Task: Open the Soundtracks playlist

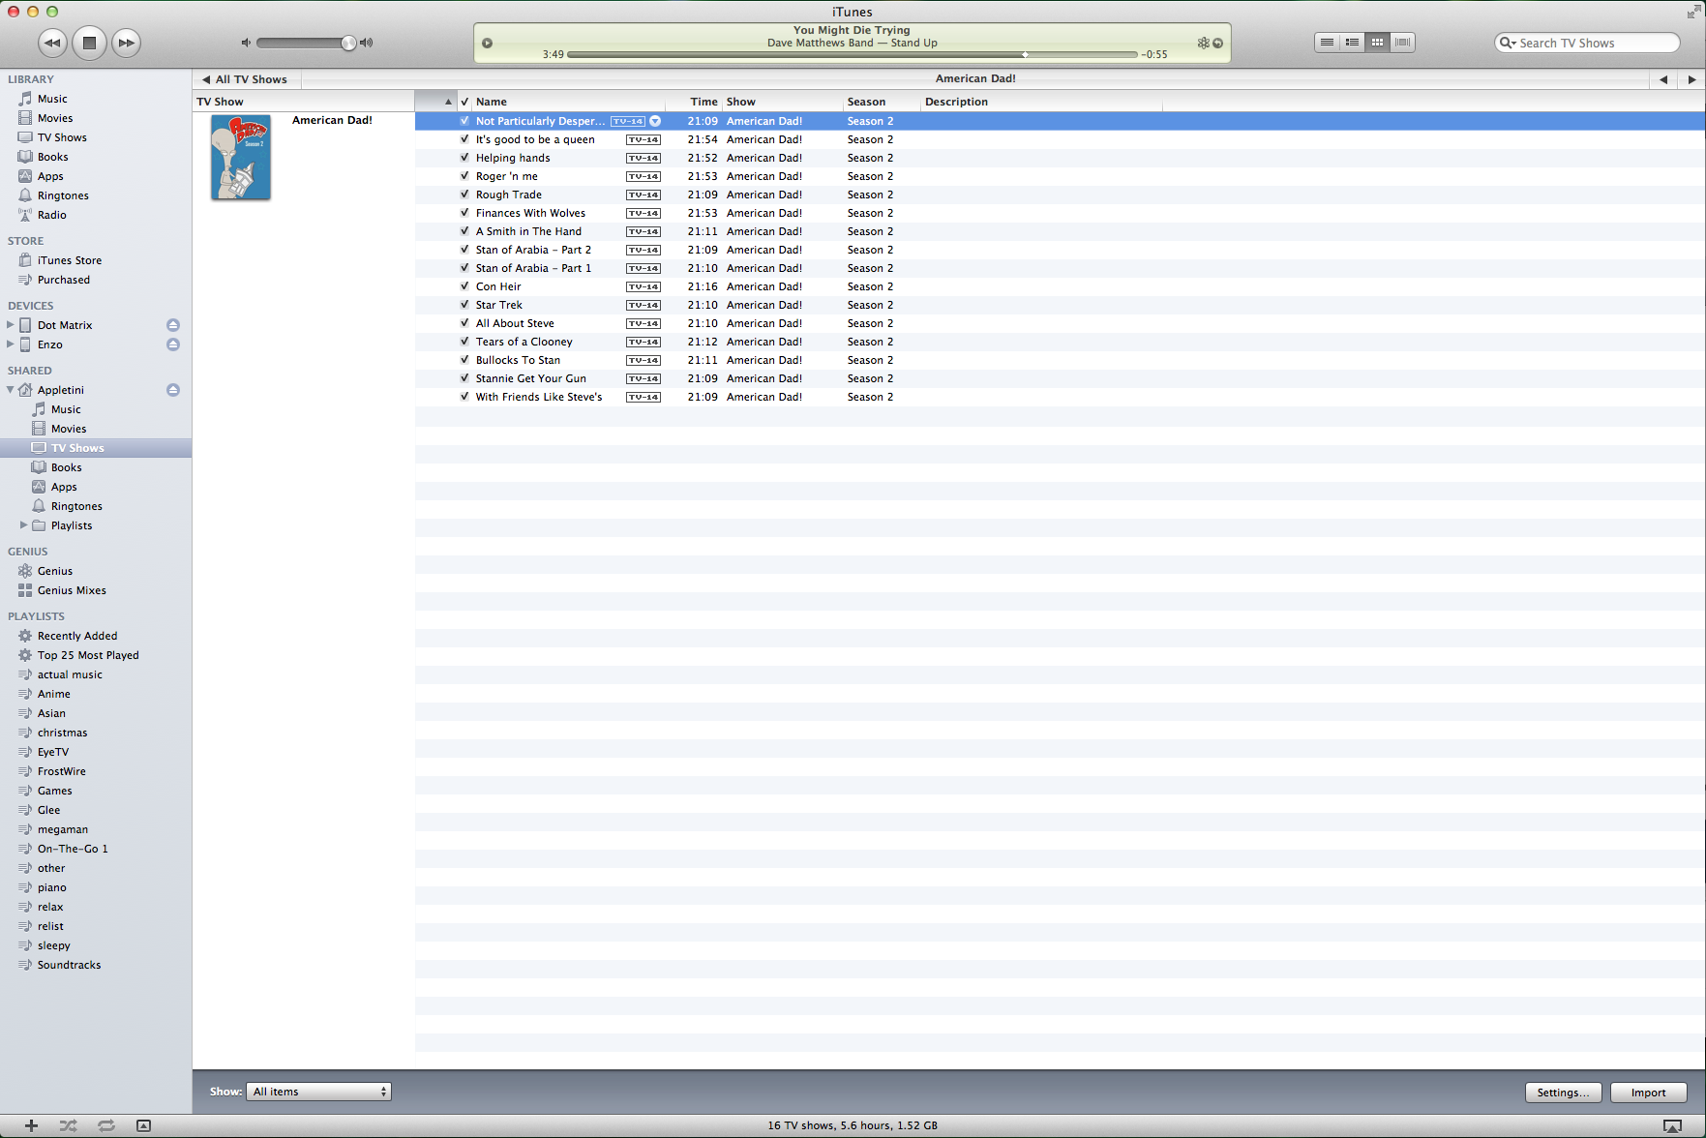Action: click(69, 965)
